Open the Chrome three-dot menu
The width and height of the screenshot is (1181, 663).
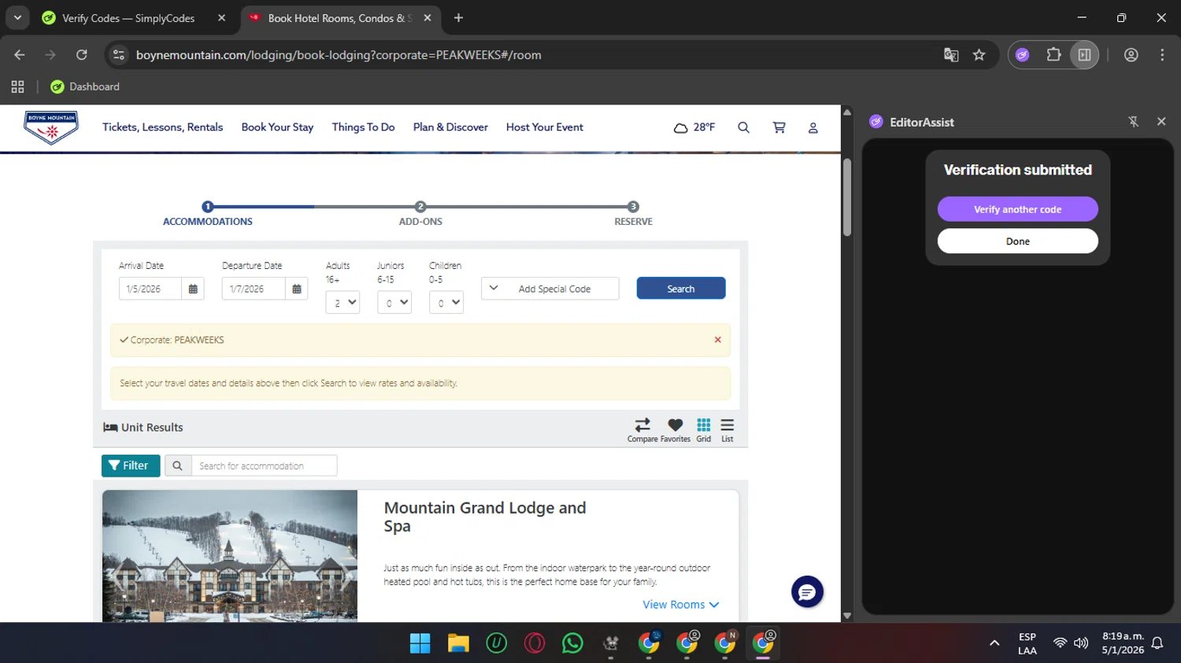click(x=1162, y=55)
